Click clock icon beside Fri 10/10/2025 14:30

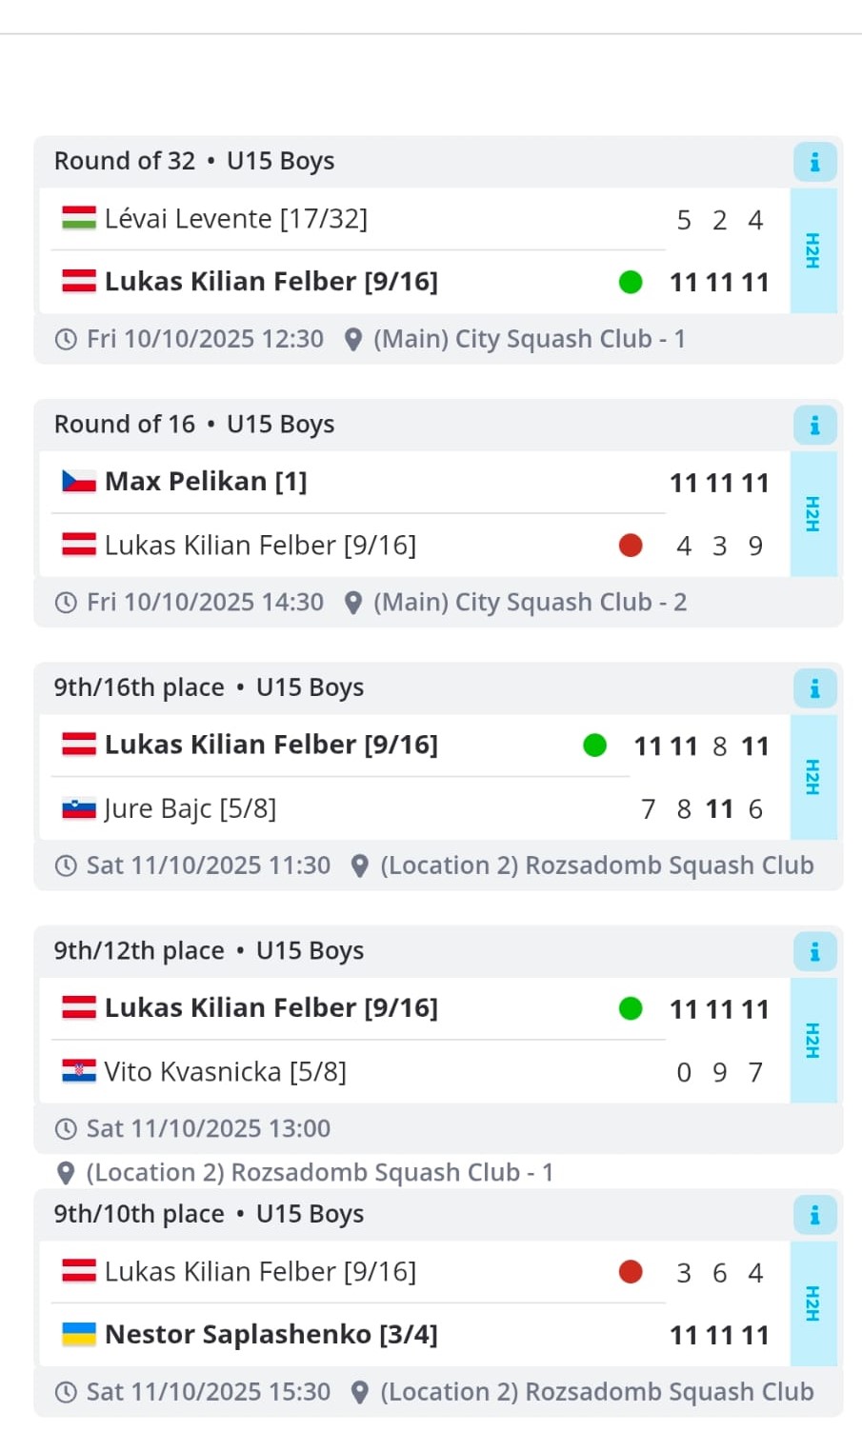pyautogui.click(x=66, y=603)
